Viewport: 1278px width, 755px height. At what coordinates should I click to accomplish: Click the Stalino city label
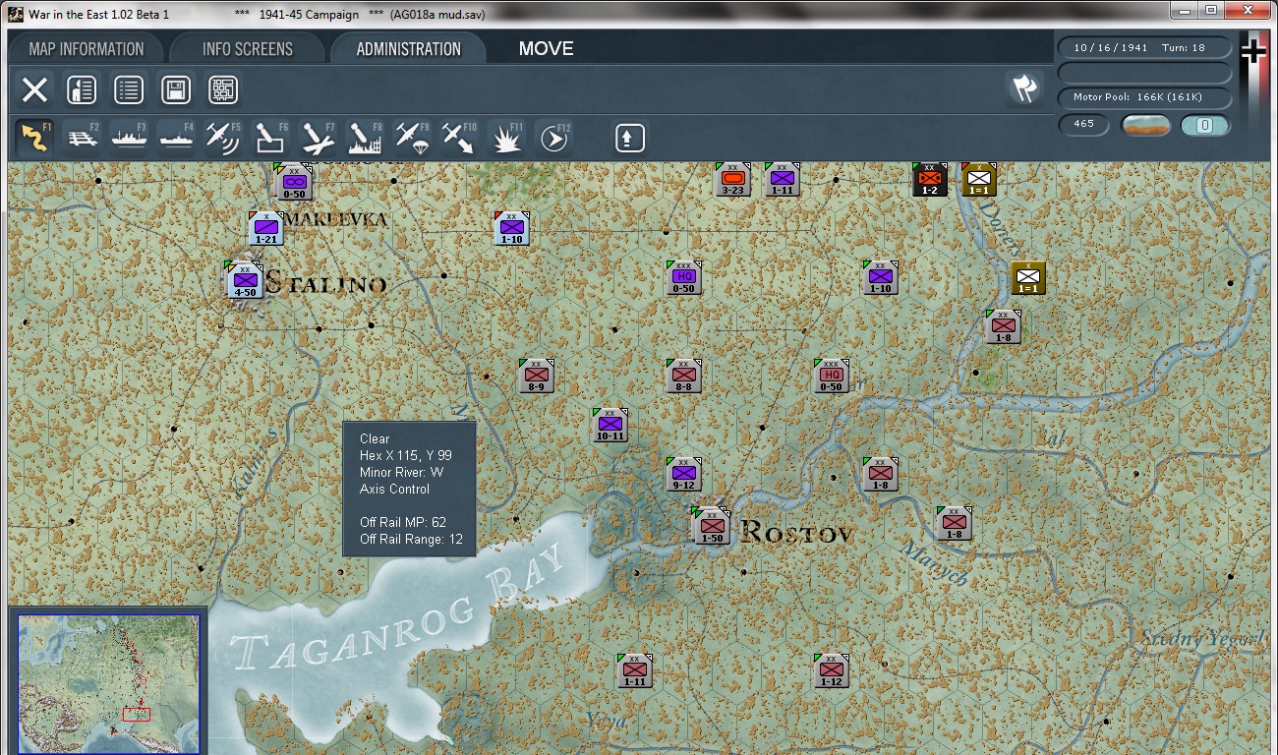[x=325, y=283]
